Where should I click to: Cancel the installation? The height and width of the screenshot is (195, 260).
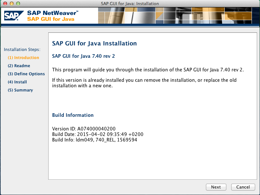[x=243, y=187]
